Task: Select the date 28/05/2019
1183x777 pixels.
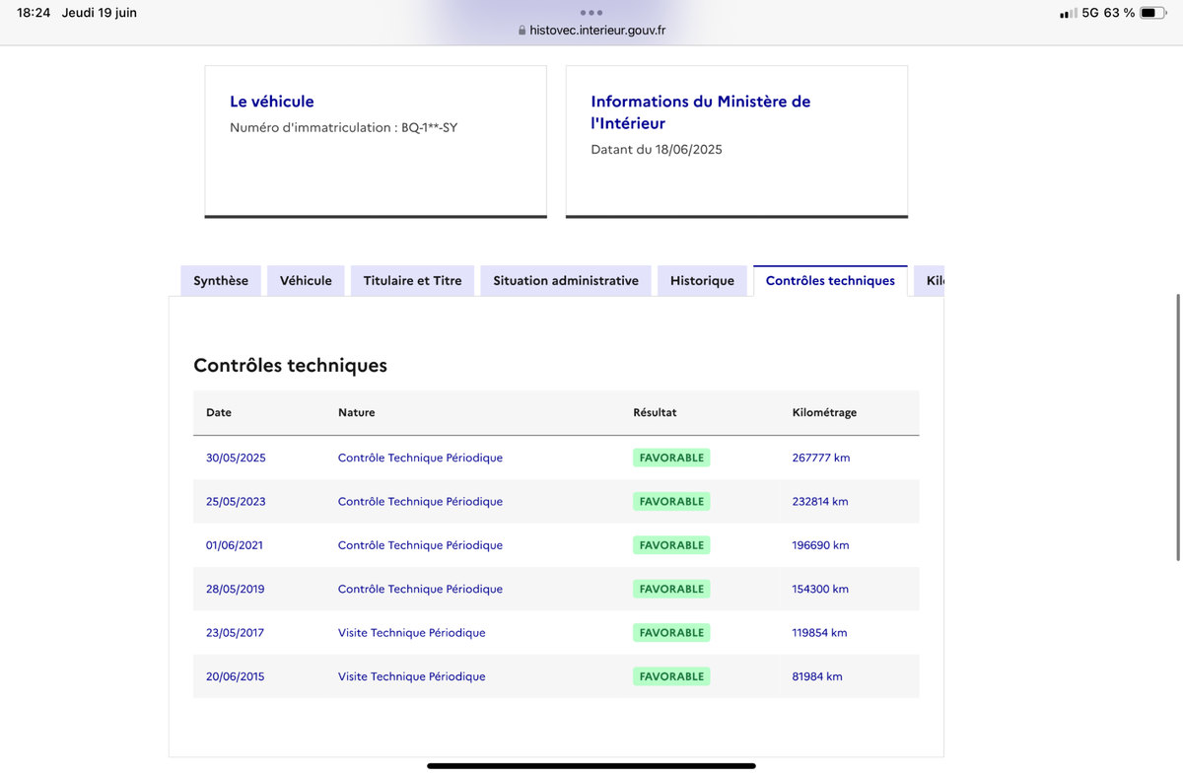Action: tap(236, 589)
